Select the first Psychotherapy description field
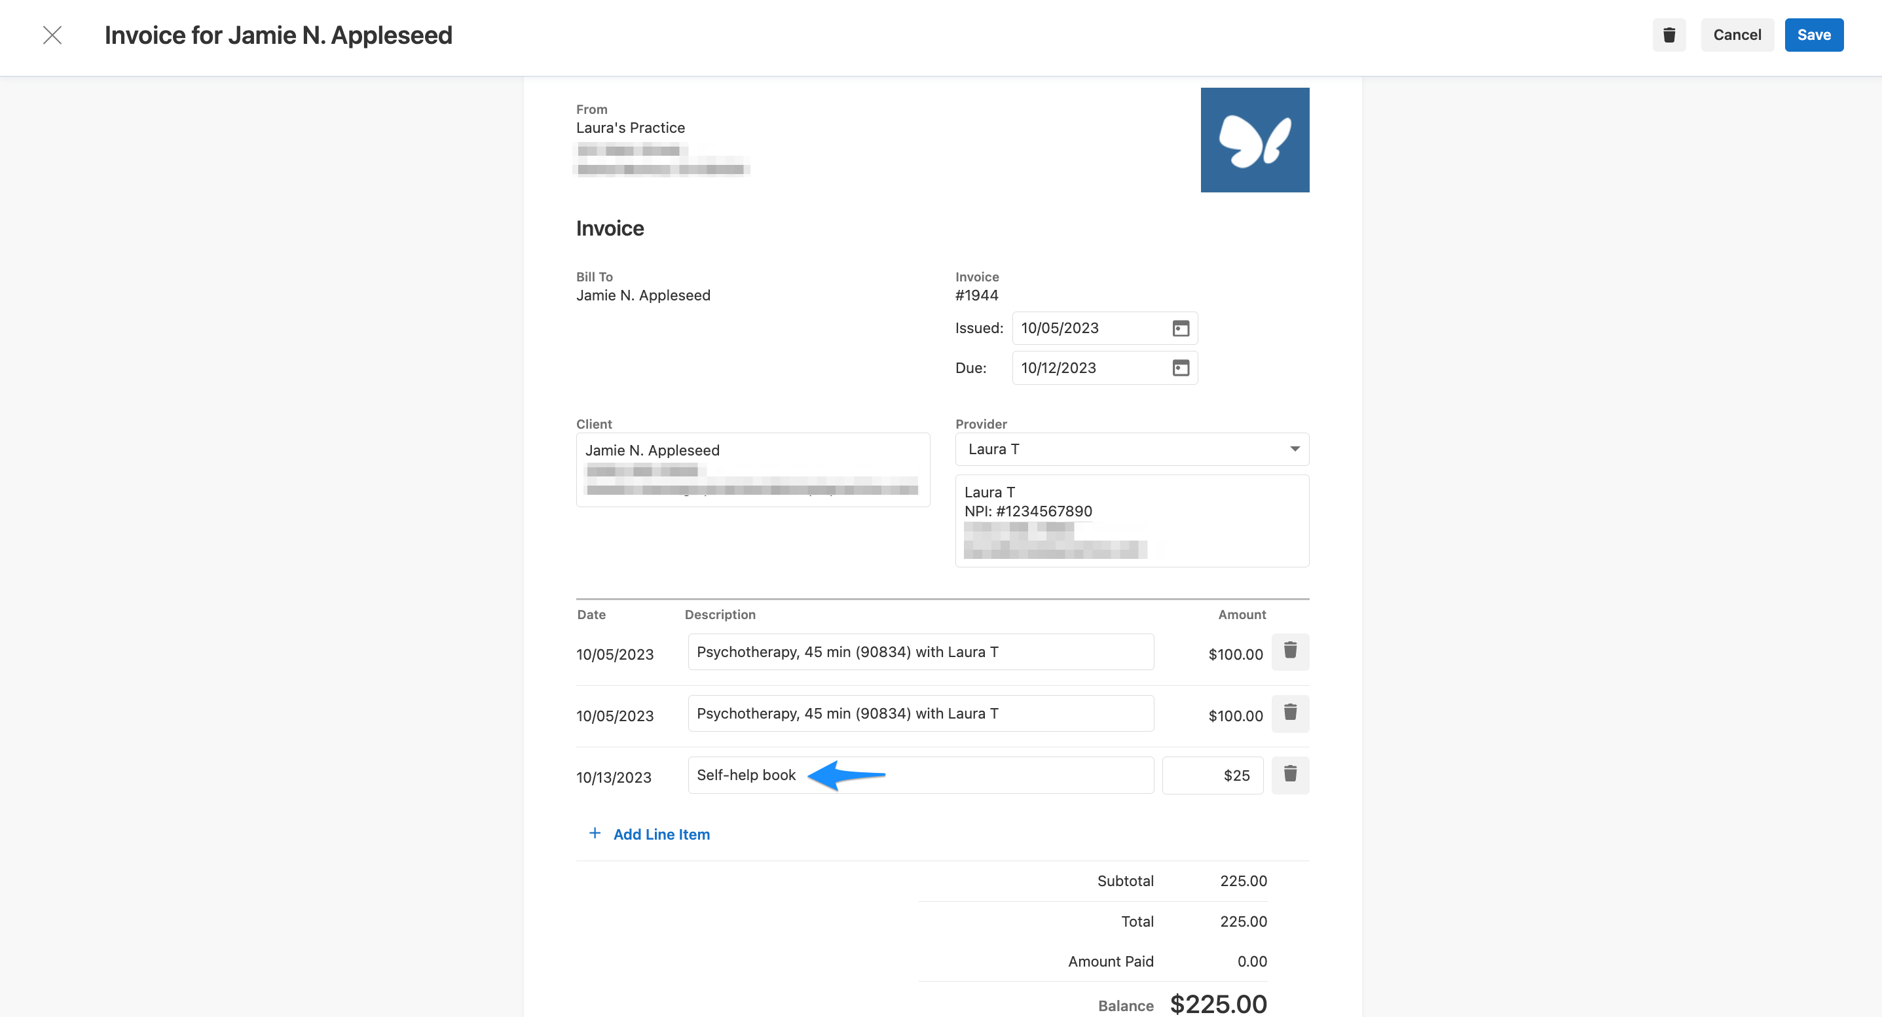The height and width of the screenshot is (1017, 1882). tap(920, 651)
